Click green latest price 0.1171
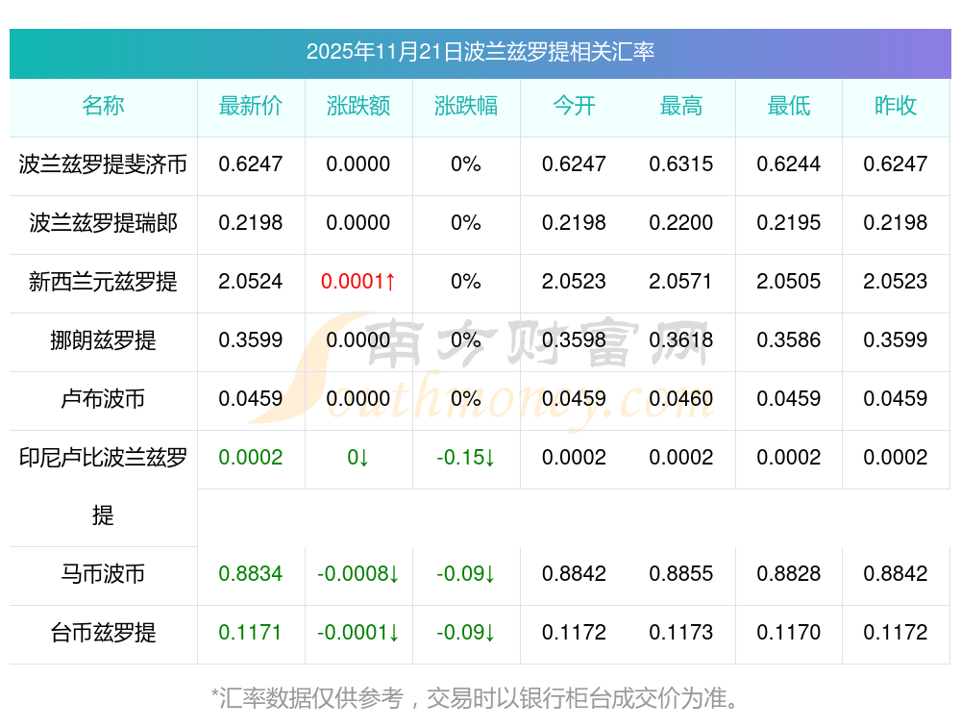The height and width of the screenshot is (728, 961). 251,633
